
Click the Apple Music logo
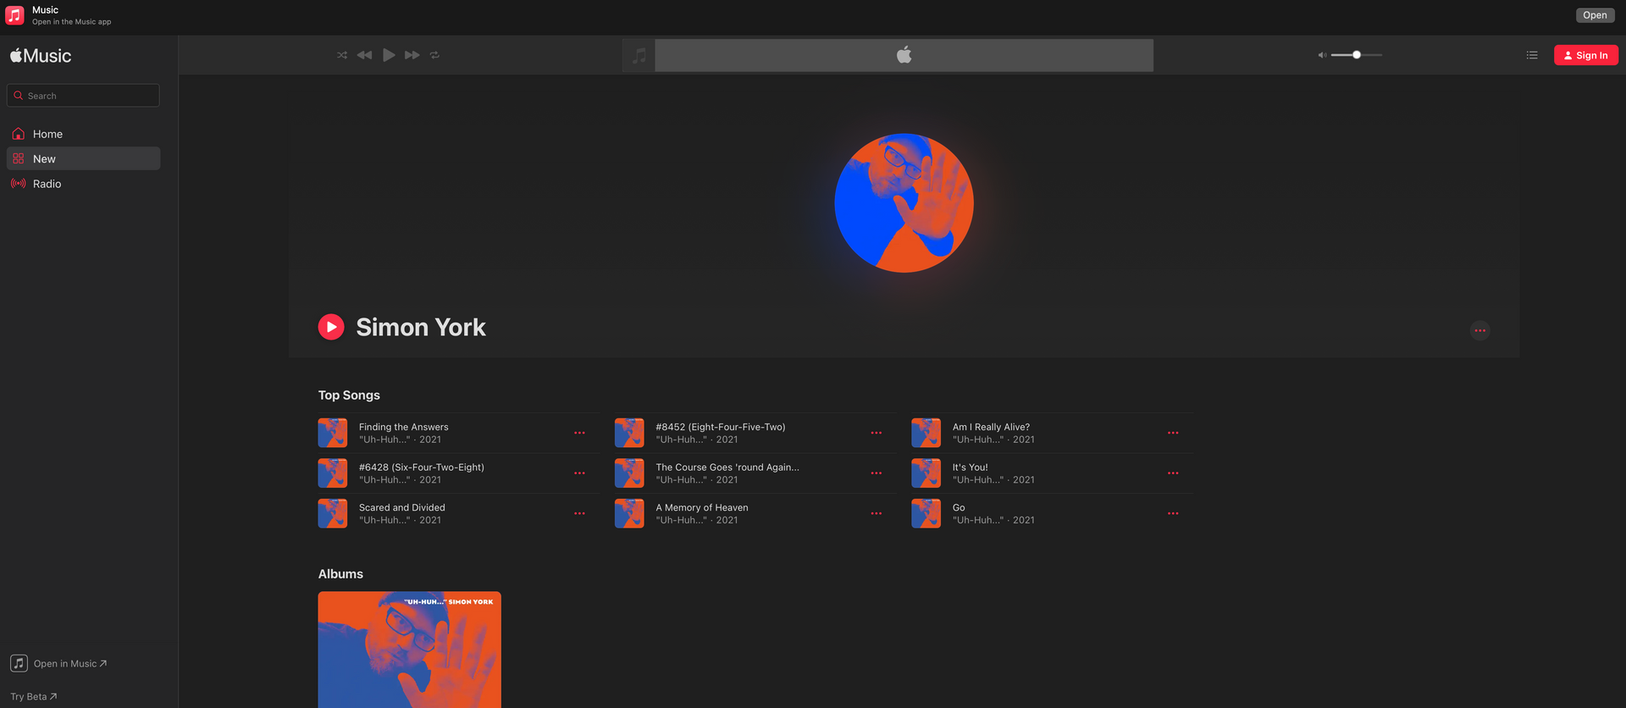point(41,56)
